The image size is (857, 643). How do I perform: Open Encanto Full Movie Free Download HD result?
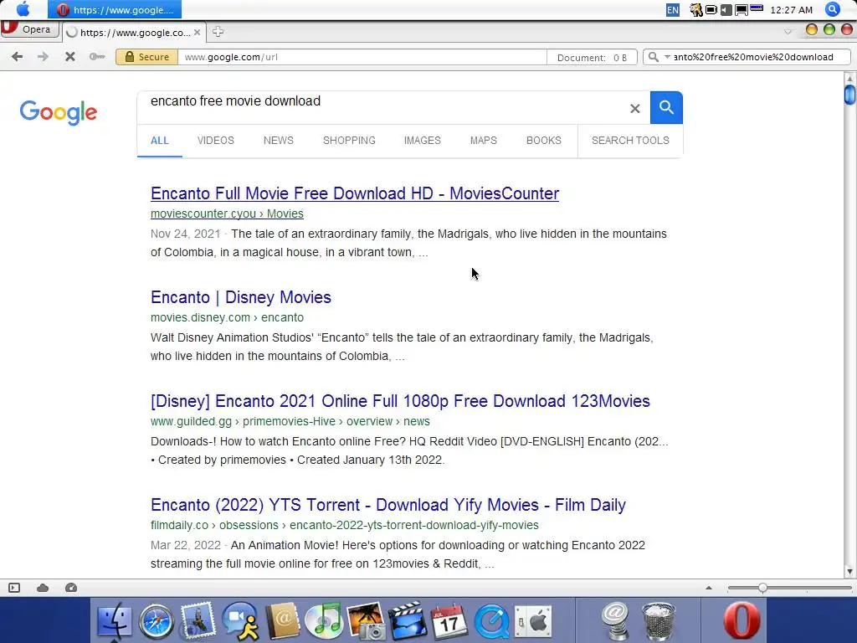355,193
